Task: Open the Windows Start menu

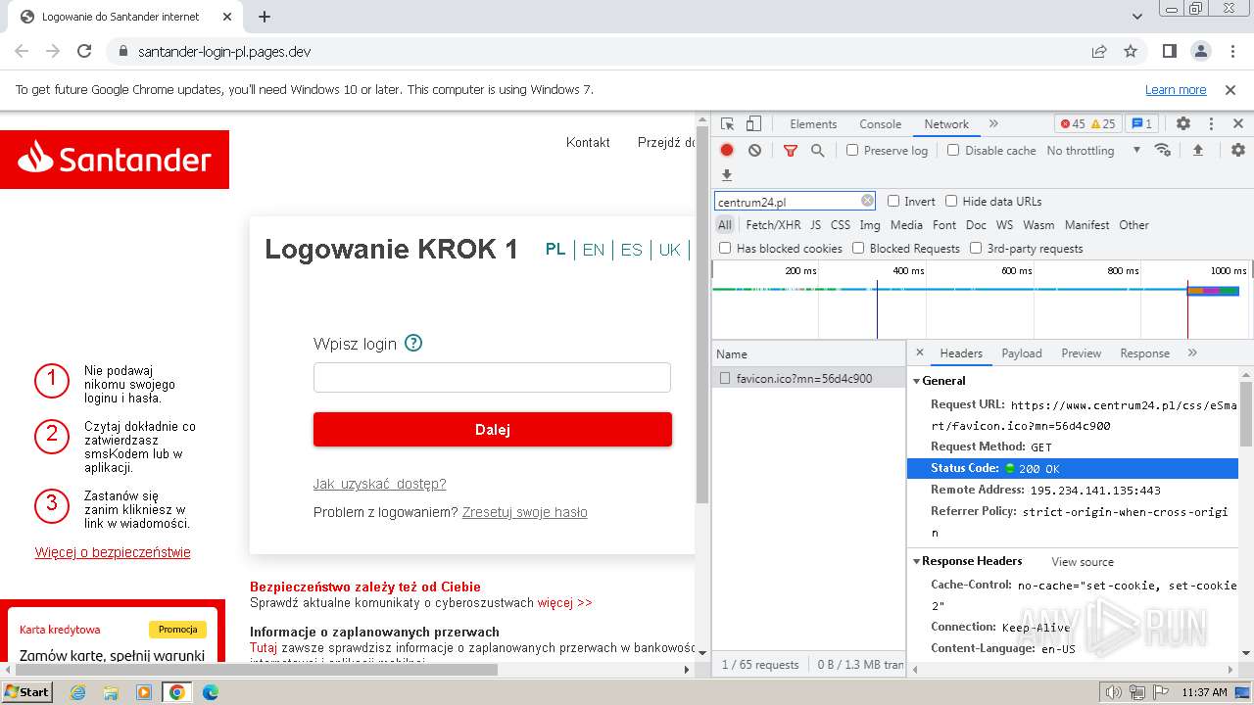Action: pos(26,692)
